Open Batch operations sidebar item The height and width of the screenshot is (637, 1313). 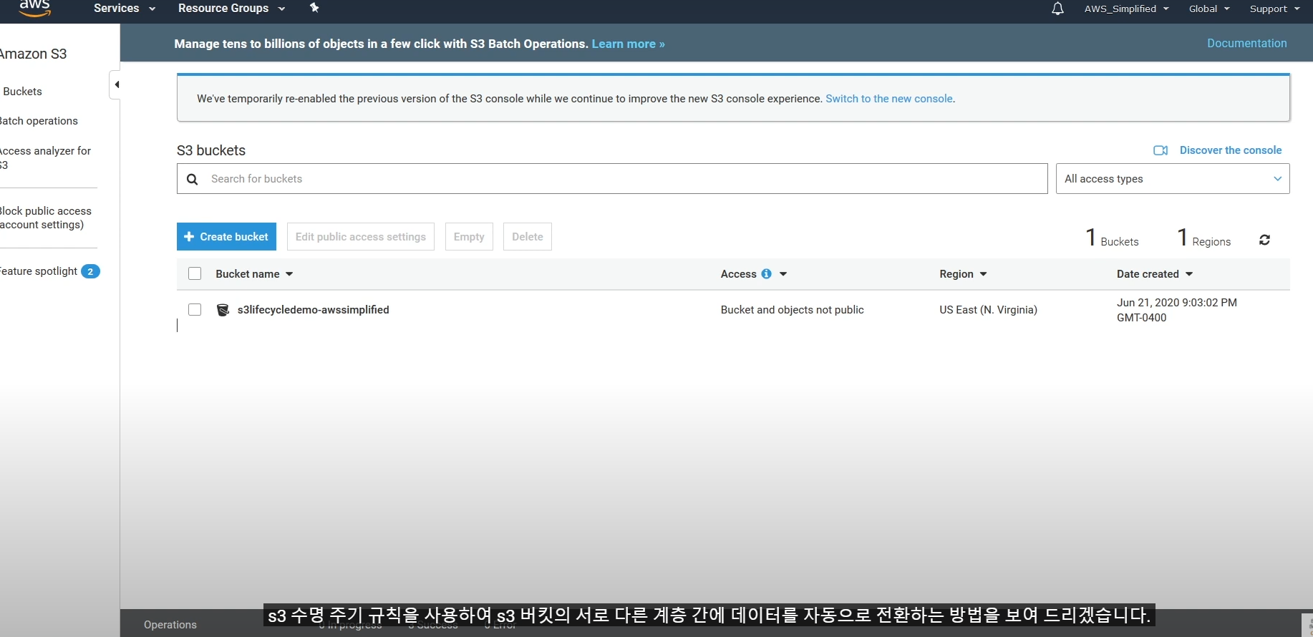[x=39, y=121]
